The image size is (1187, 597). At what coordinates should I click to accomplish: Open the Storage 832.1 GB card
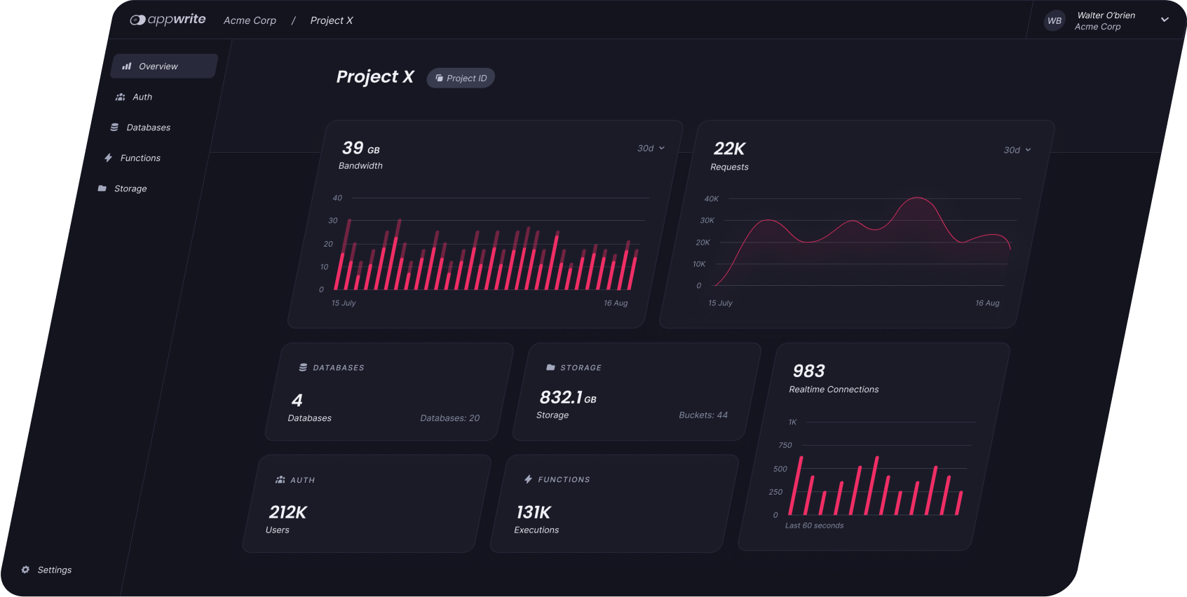point(636,392)
